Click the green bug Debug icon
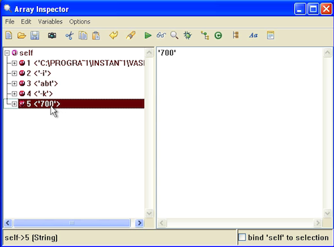This screenshot has height=247, width=334. pos(188,35)
